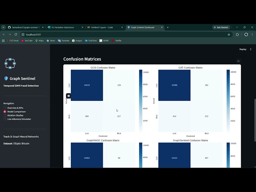Open the YouTube bookmark
Viewport: 256px width, 192px height.
[27, 41]
